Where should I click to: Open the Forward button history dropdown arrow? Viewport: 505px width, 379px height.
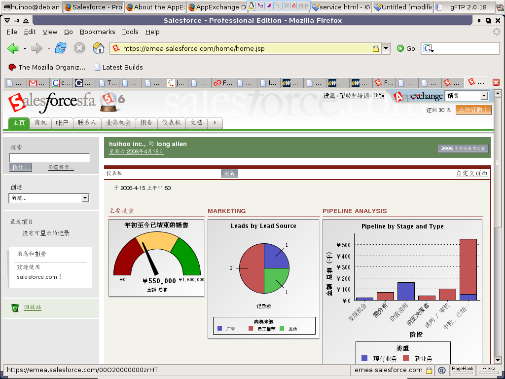(49, 49)
